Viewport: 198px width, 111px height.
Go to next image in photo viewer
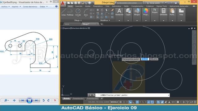pos(37,101)
